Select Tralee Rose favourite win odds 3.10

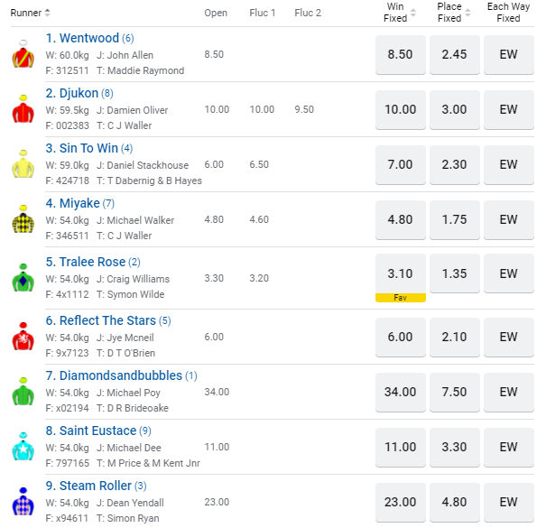point(400,273)
